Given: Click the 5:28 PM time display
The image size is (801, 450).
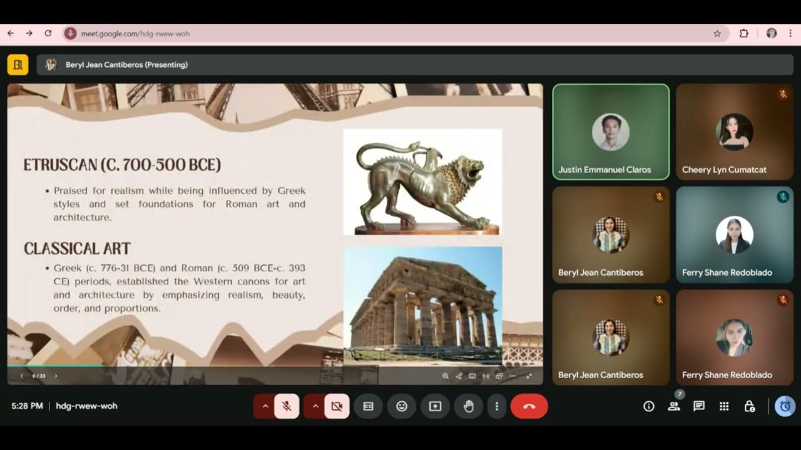Looking at the screenshot, I should pos(27,406).
